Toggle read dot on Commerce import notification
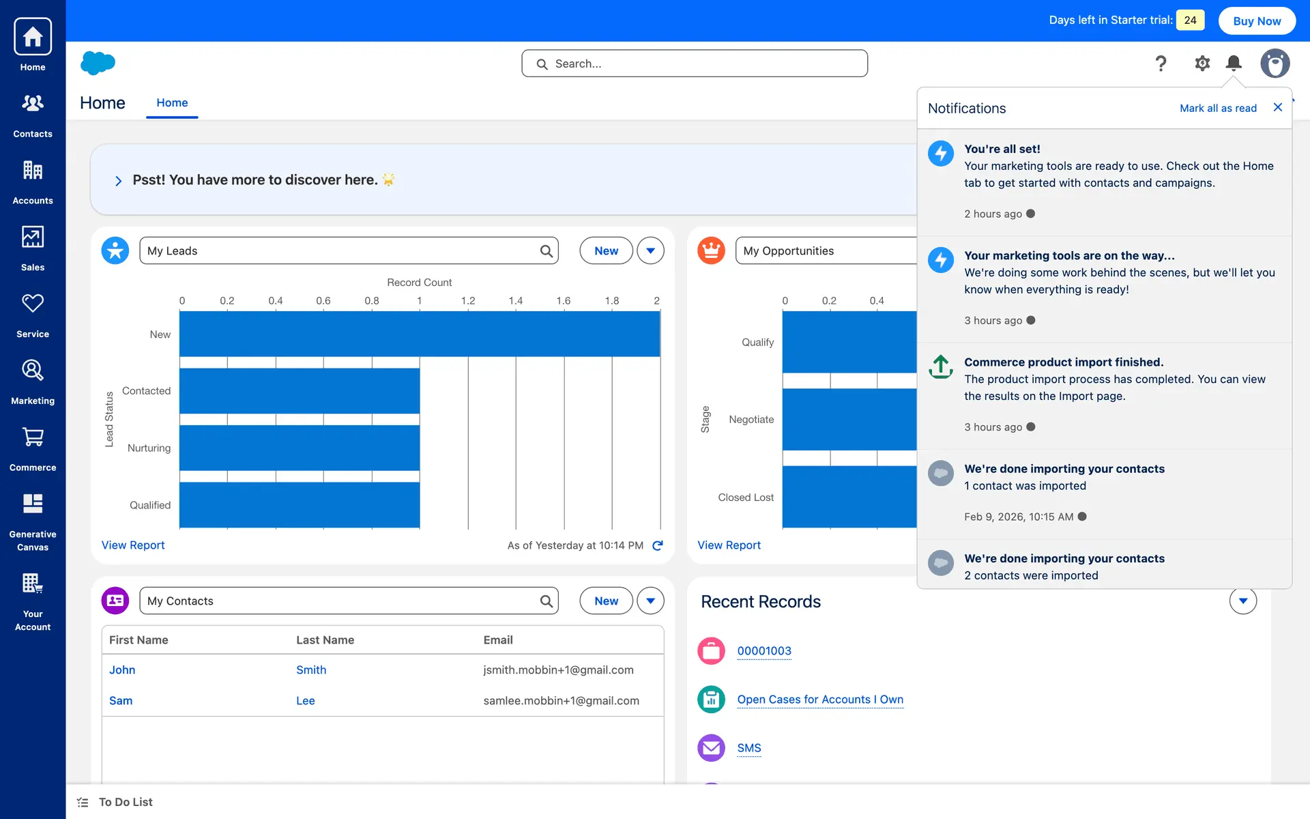Viewport: 1310px width, 819px height. 1030,427
